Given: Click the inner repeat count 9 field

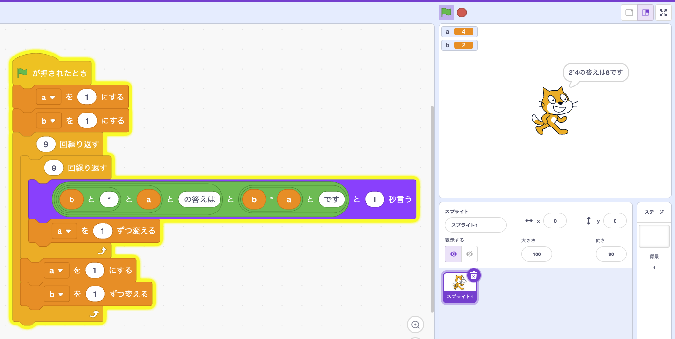Looking at the screenshot, I should (54, 168).
